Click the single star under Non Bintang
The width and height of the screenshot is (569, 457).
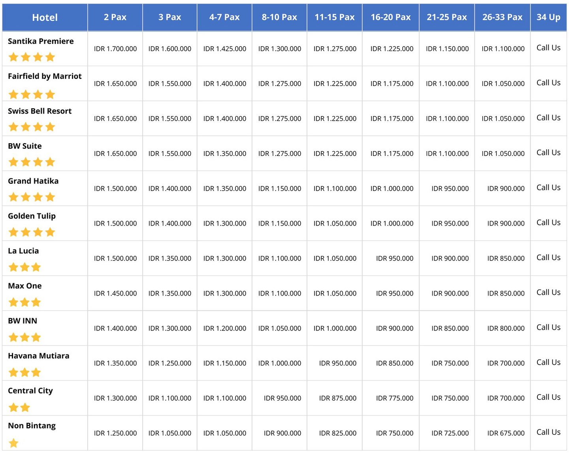pyautogui.click(x=13, y=443)
